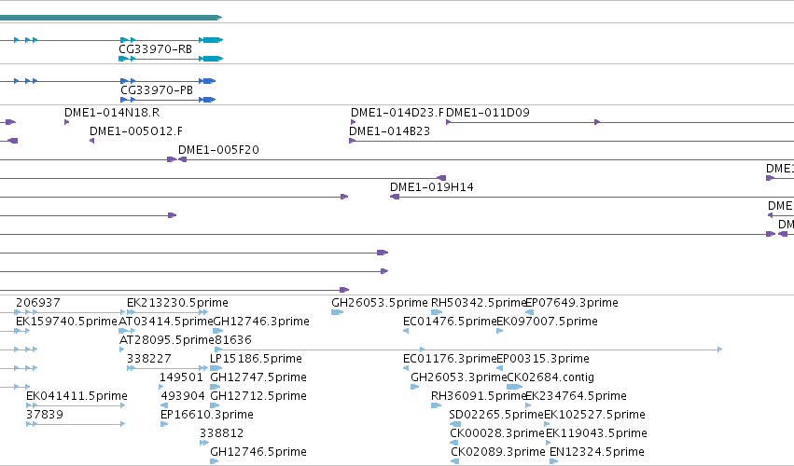Image resolution: width=794 pixels, height=466 pixels.
Task: Select the DME1-011D09 feature label
Action: click(488, 113)
